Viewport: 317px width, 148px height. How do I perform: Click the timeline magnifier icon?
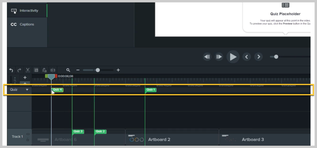tap(68, 70)
